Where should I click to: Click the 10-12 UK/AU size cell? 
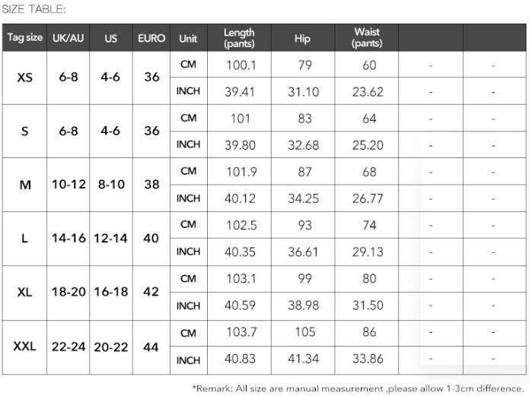point(69,185)
